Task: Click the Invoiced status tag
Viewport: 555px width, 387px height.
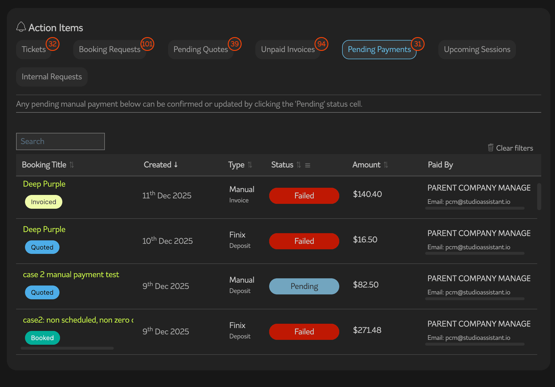Action: [x=44, y=202]
